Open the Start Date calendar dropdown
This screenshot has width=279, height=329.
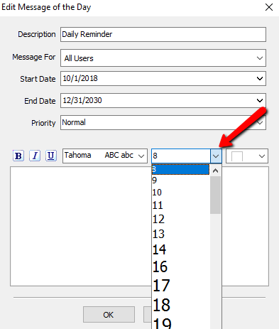(x=260, y=78)
